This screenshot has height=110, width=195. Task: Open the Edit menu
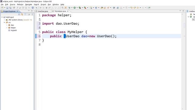click(7, 5)
